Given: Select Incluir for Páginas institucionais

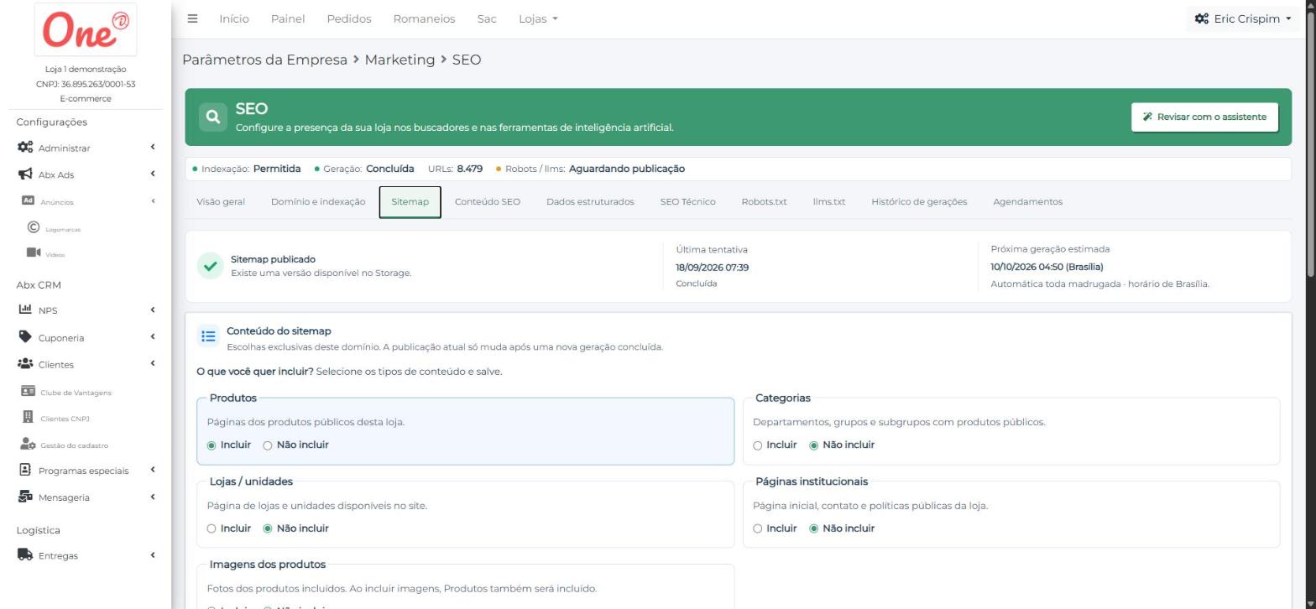Looking at the screenshot, I should coord(758,528).
